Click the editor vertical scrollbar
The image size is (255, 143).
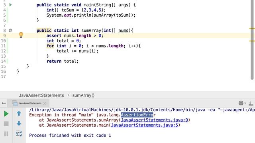pos(252,40)
